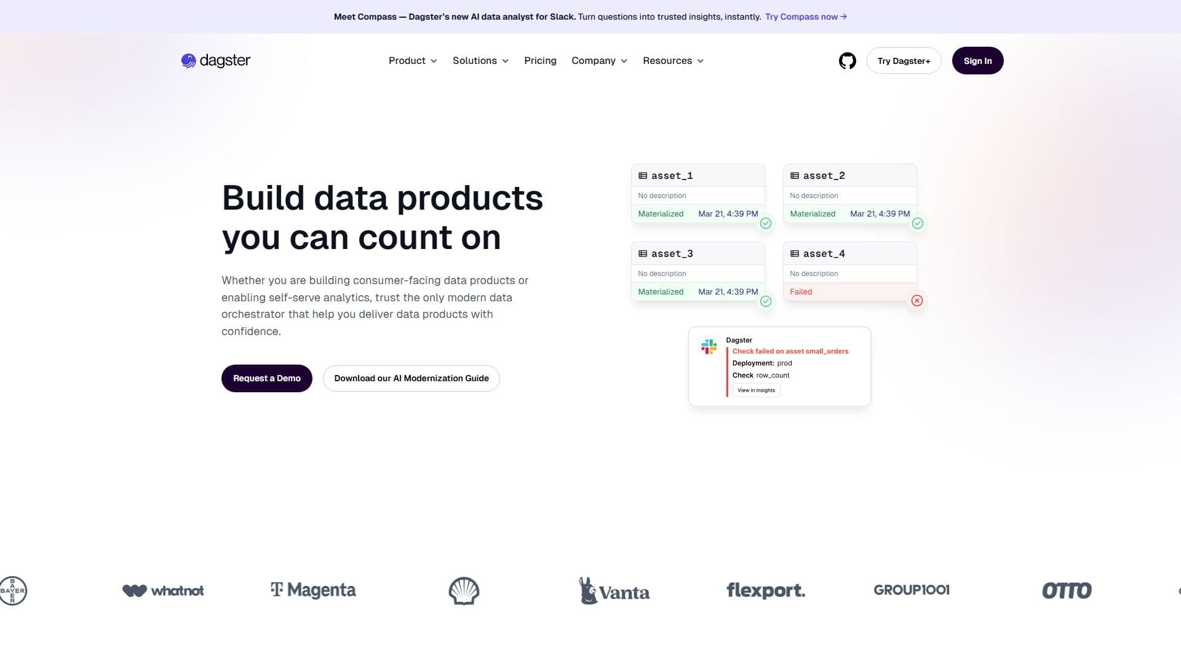1181x664 pixels.
Task: Click the Whatnot logo
Action: click(163, 591)
